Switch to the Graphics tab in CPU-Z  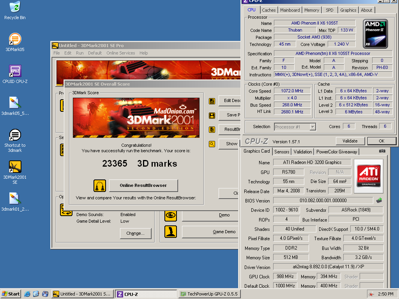point(348,10)
